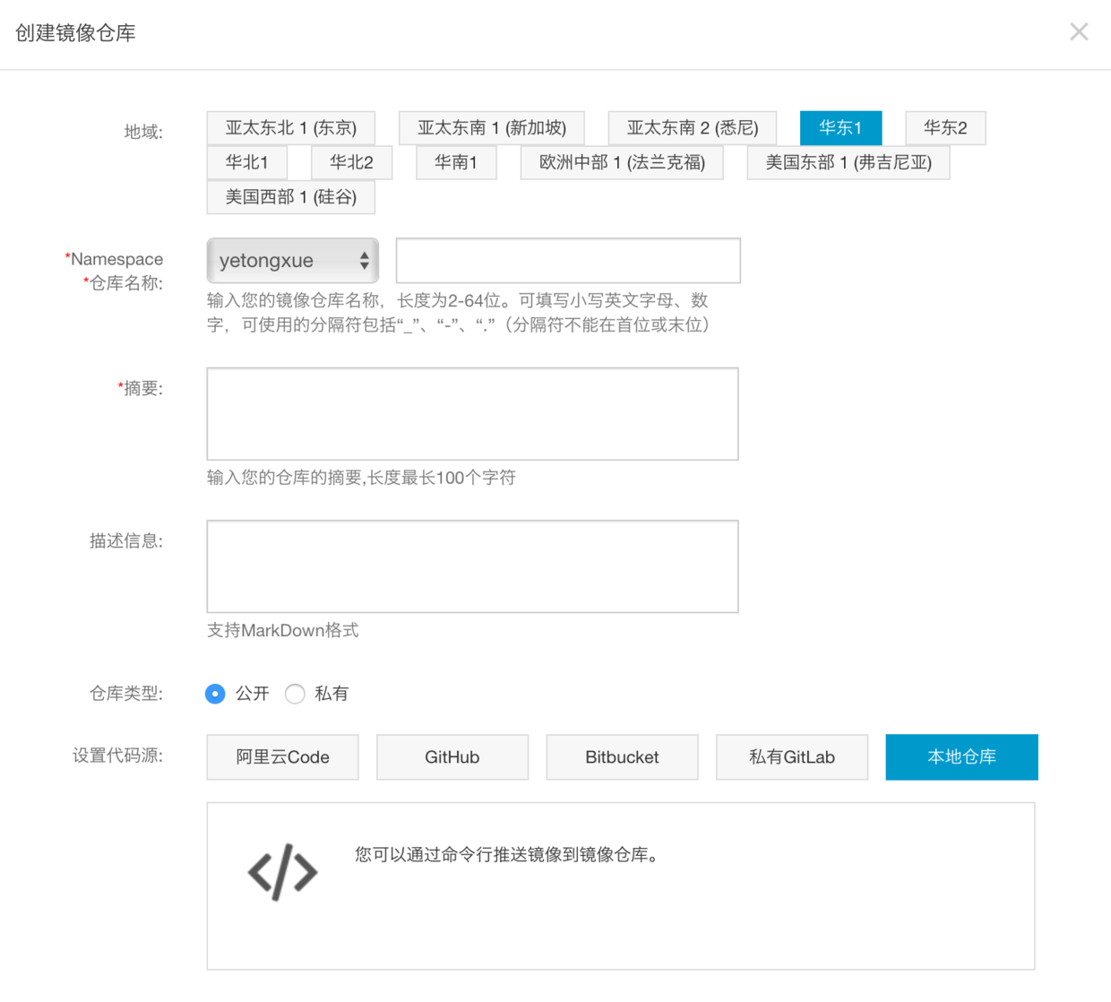Choose region 美国西部 1 (硅谷)
The image size is (1111, 1002).
290,197
